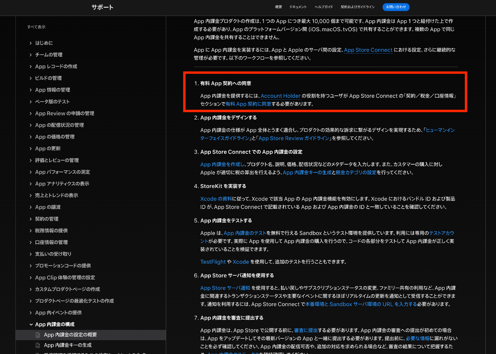
Task: Open the 必要な情報 link
Action: pos(418,338)
